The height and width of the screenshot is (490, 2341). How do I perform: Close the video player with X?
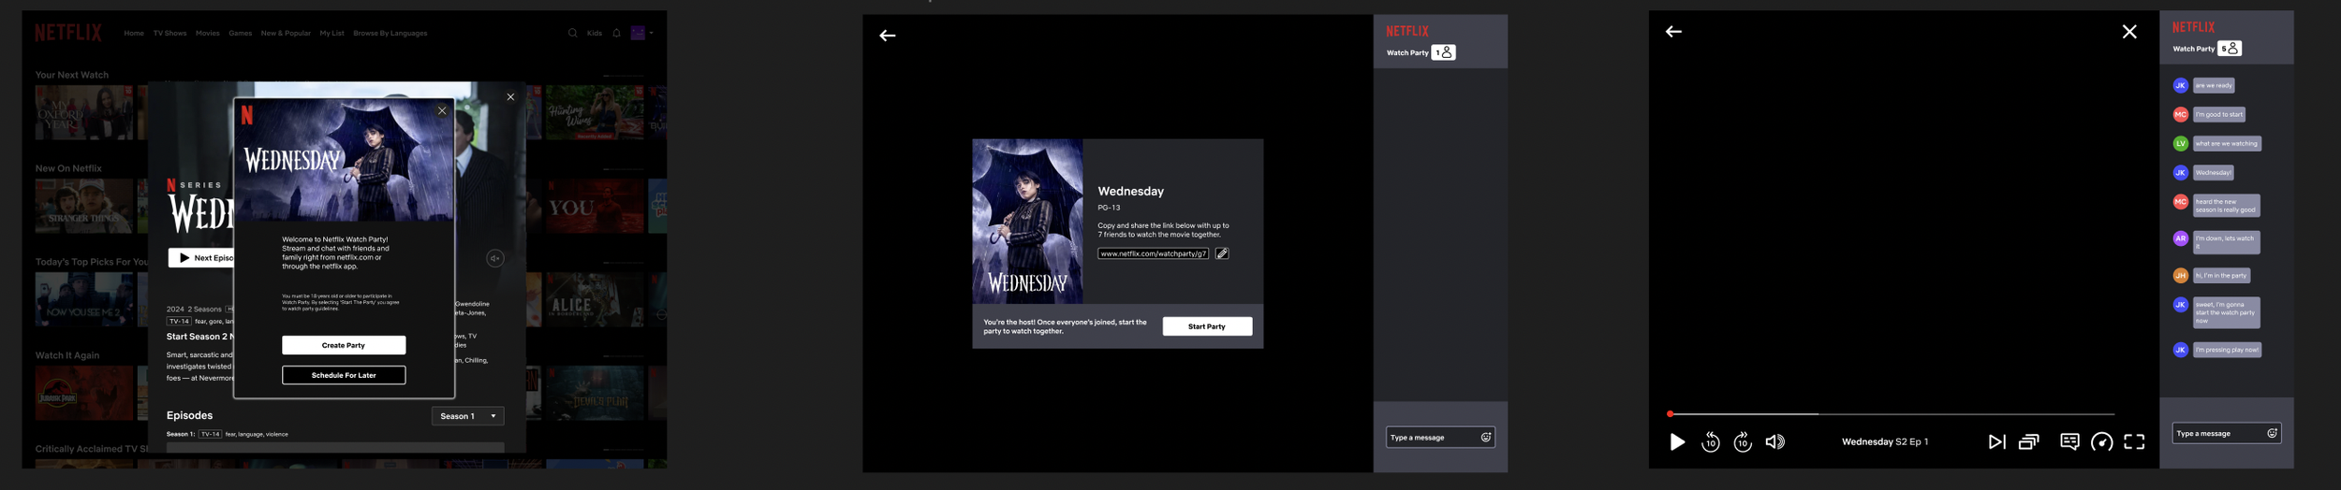tap(2129, 32)
